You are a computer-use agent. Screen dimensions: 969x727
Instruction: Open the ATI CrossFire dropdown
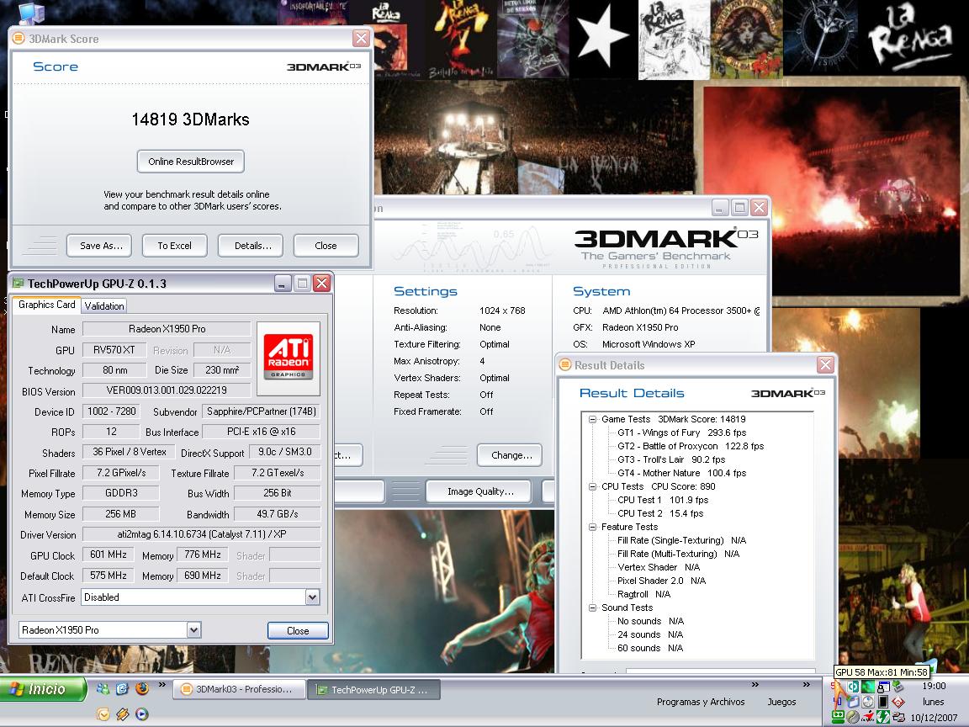[312, 597]
